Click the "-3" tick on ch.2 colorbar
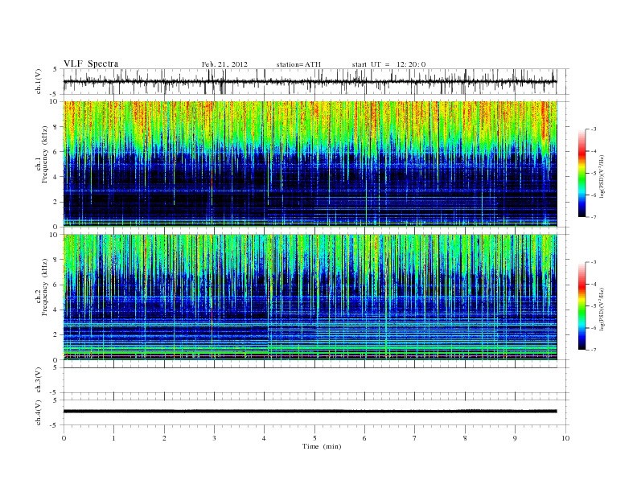 pyautogui.click(x=593, y=262)
